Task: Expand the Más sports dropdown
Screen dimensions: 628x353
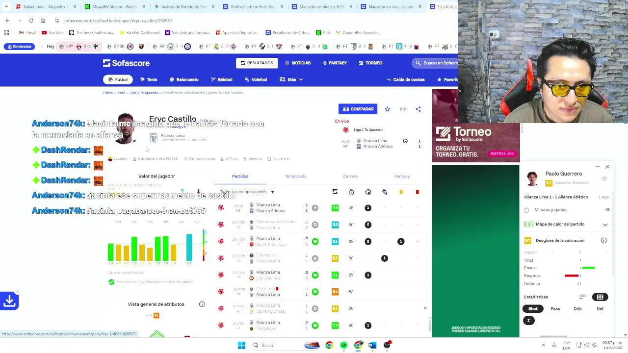Action: tap(291, 79)
